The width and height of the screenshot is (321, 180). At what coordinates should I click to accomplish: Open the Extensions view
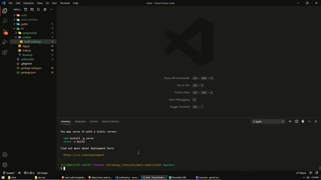5,52
